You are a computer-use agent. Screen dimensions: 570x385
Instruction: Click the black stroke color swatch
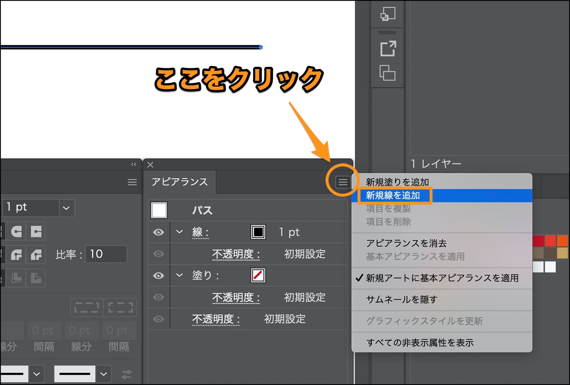pos(258,232)
